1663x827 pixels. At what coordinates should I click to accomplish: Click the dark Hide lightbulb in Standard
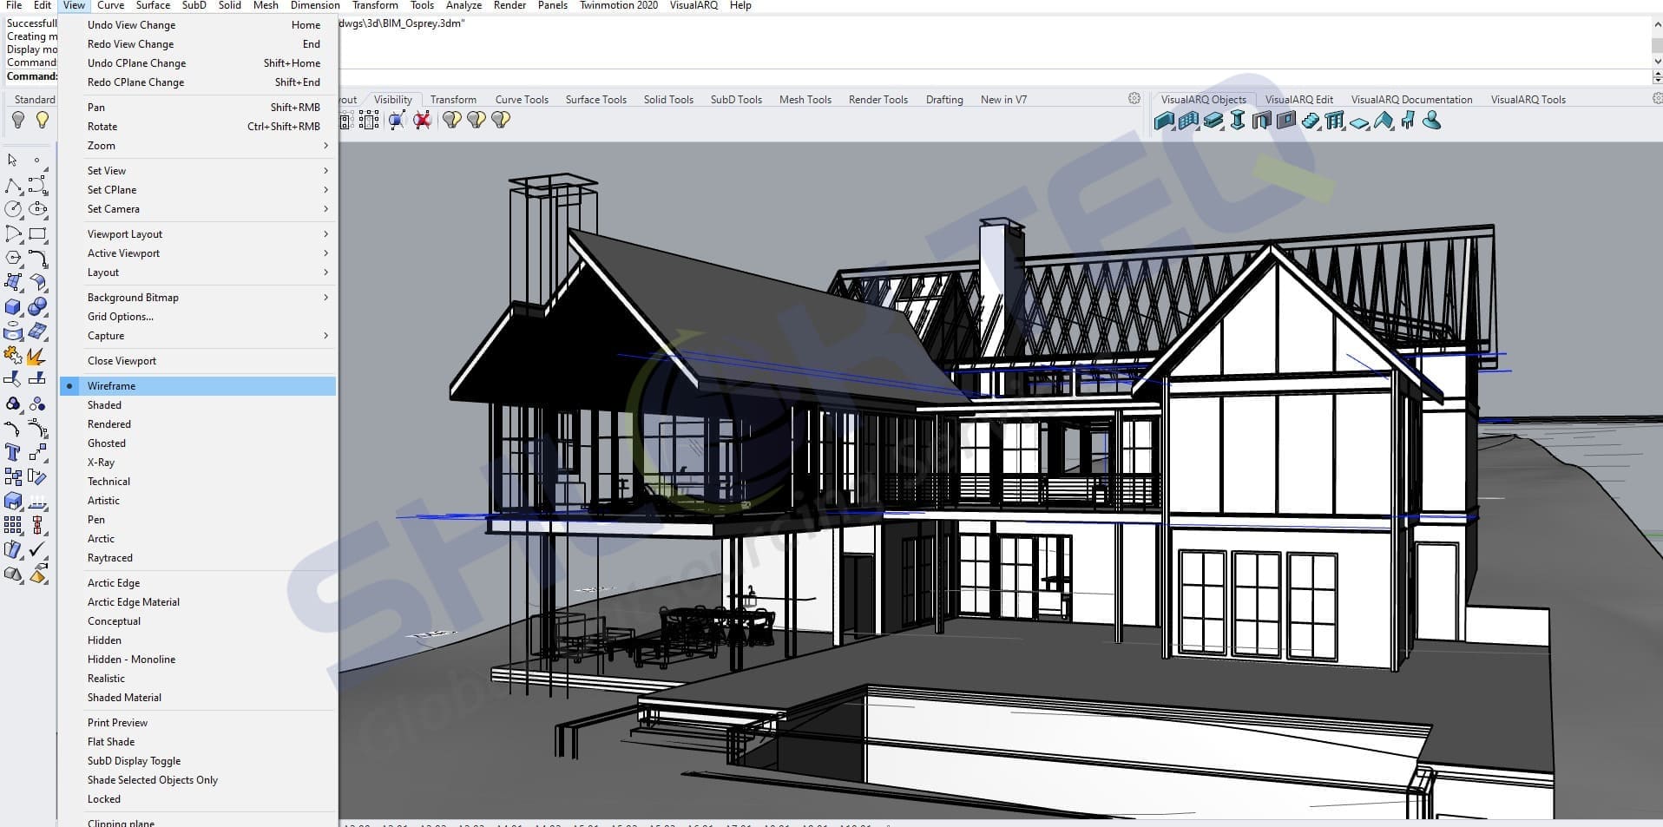17,120
